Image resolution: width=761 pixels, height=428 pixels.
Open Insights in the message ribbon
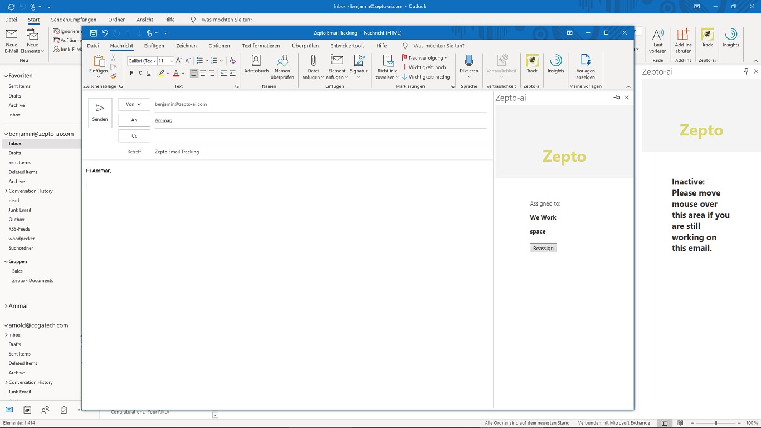pyautogui.click(x=556, y=65)
